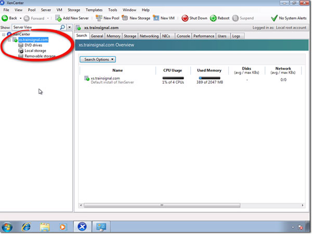This screenshot has width=312, height=234.
Task: Click the green Back arrow icon
Action: click(5, 18)
